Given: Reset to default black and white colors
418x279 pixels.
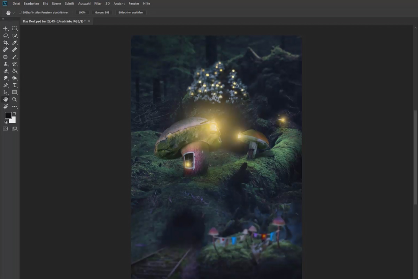Looking at the screenshot, I should point(6,122).
